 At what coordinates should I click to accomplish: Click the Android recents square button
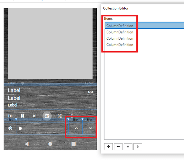[73, 144]
